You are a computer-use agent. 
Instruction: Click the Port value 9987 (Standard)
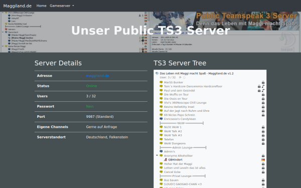tap(100, 117)
